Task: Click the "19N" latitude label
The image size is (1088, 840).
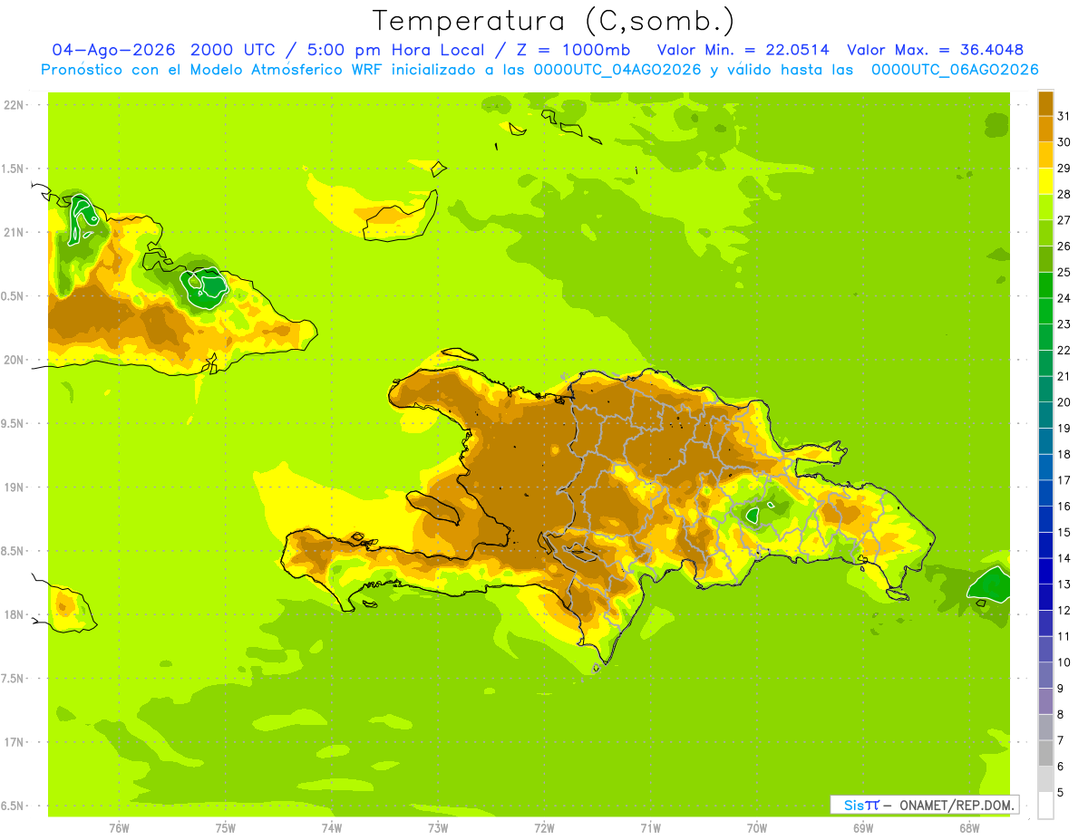Action: (15, 488)
